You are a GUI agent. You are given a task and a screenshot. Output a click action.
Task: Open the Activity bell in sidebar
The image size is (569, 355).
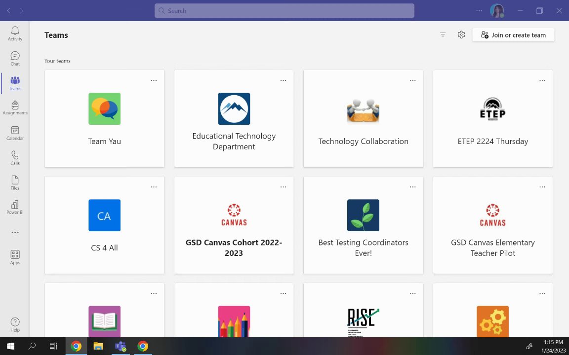(x=15, y=34)
